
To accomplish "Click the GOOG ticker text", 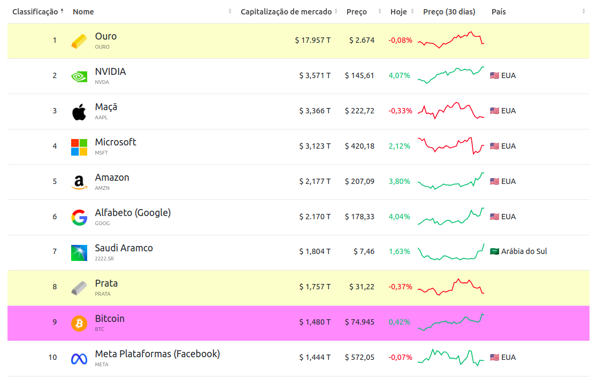I will pyautogui.click(x=102, y=224).
